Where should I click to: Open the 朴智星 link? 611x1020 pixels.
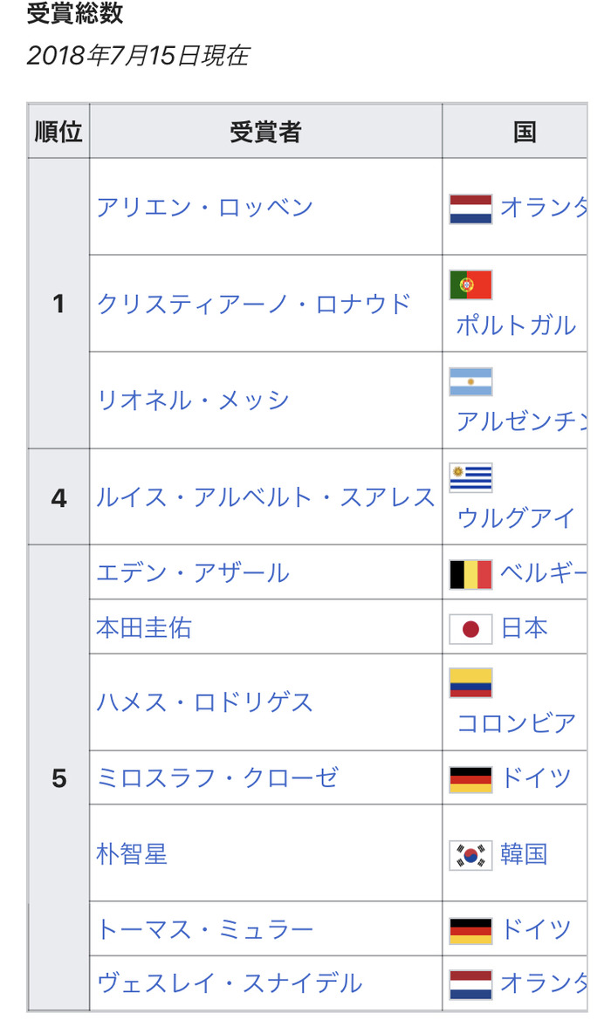click(x=132, y=854)
